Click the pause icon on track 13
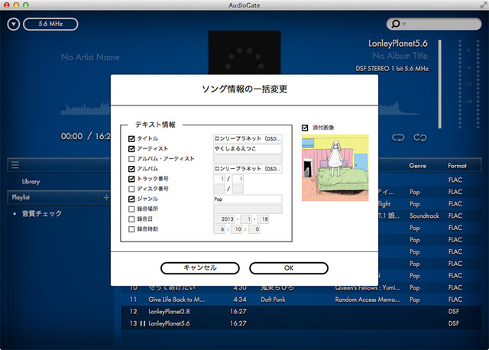 pyautogui.click(x=143, y=324)
